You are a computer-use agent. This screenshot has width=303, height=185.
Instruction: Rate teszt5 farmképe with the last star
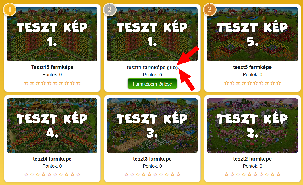point(279,83)
